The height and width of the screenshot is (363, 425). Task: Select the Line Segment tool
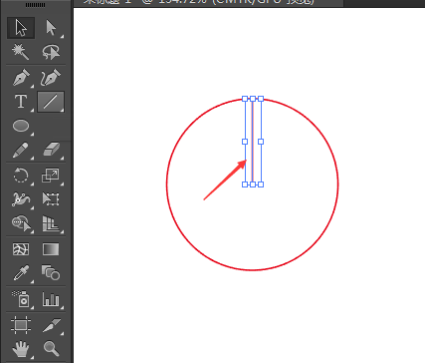tap(51, 102)
